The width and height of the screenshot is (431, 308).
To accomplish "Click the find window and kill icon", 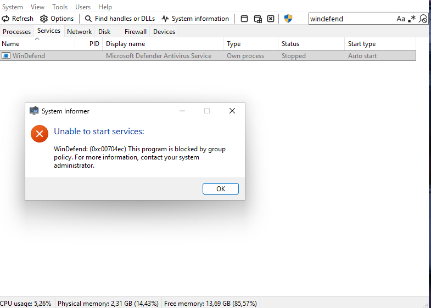I will click(x=271, y=19).
